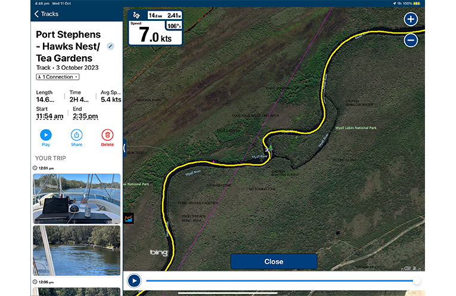This screenshot has height=296, width=456.
Task: Close the track playback view
Action: (x=274, y=261)
